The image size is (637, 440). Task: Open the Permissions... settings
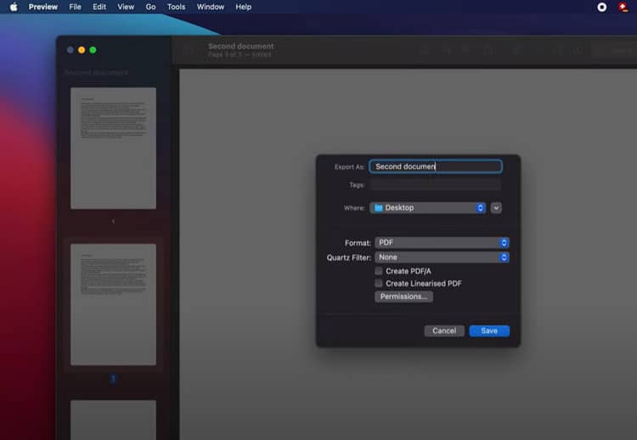(x=403, y=296)
